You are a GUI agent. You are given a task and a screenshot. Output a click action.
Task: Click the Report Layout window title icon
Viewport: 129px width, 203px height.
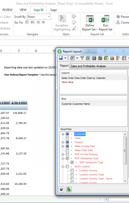point(59,51)
